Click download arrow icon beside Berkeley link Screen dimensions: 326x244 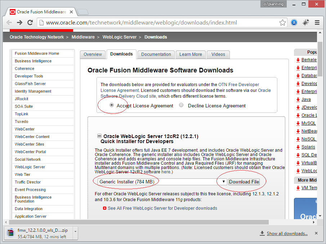(x=298, y=60)
